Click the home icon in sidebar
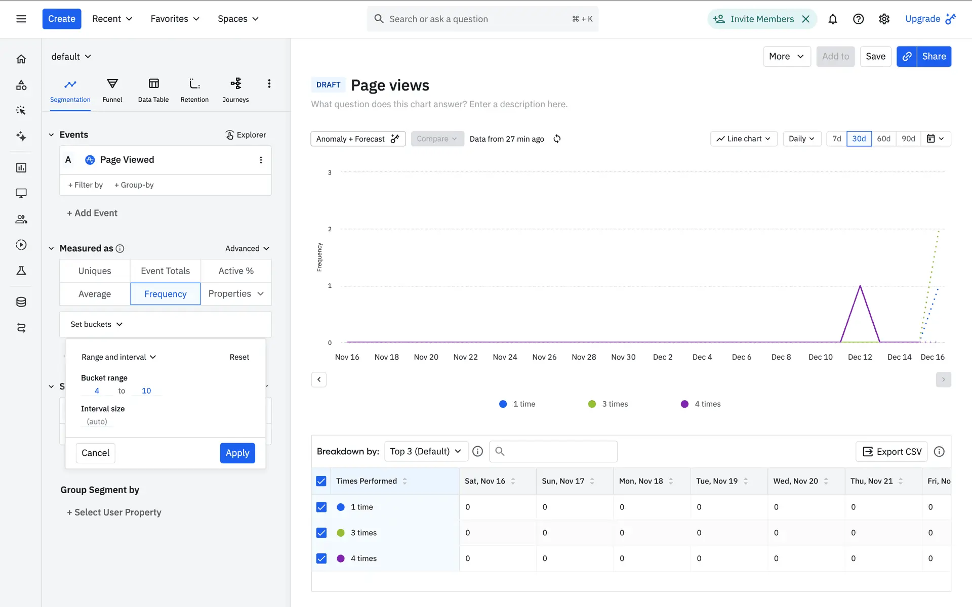The width and height of the screenshot is (972, 607). click(21, 59)
